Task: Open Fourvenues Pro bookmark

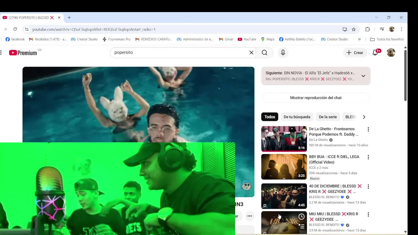Action: (116, 39)
